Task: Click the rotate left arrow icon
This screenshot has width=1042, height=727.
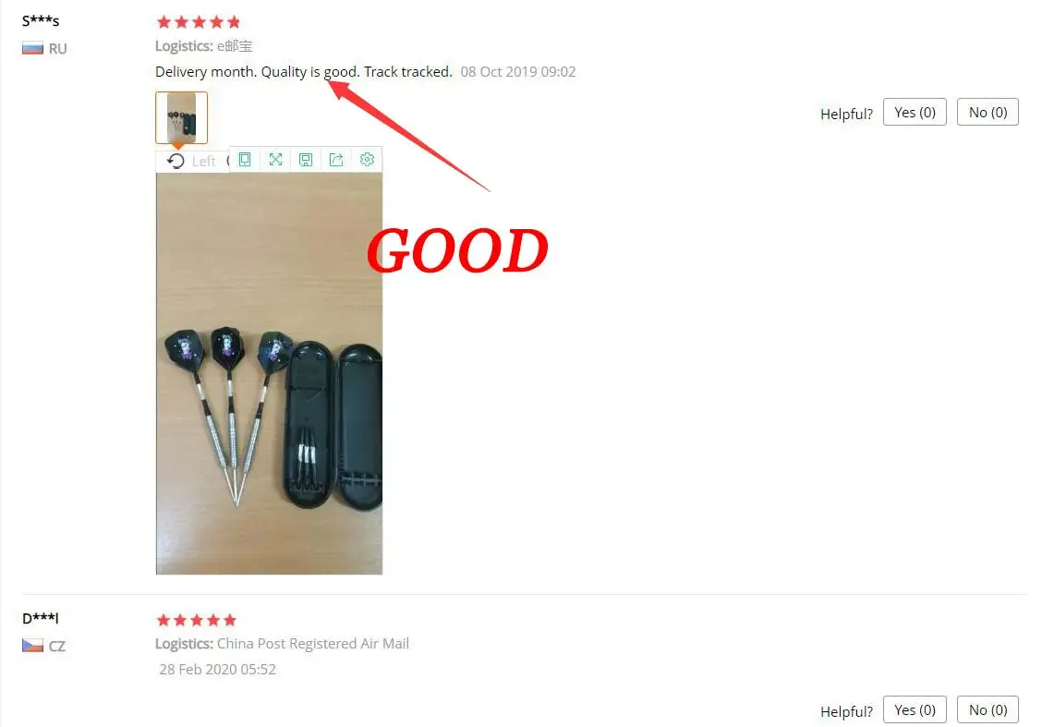Action: click(x=176, y=161)
